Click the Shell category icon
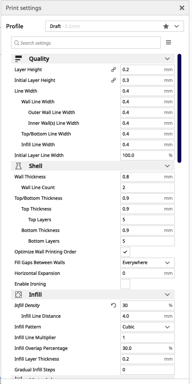The width and height of the screenshot is (192, 384). [x=19, y=166]
